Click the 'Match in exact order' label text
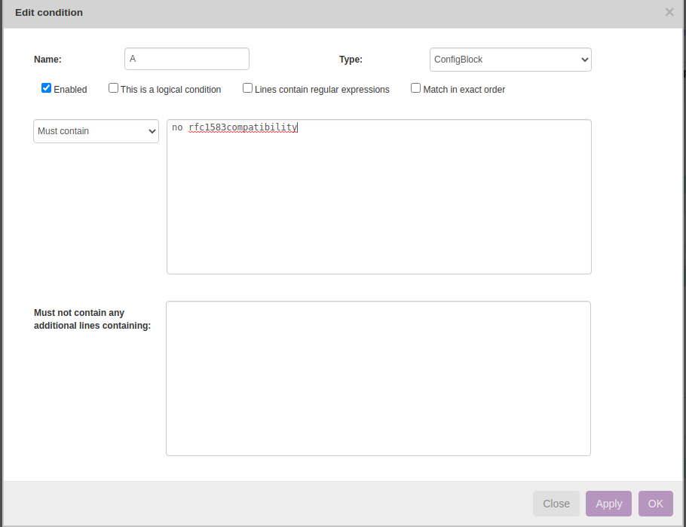 click(x=464, y=90)
